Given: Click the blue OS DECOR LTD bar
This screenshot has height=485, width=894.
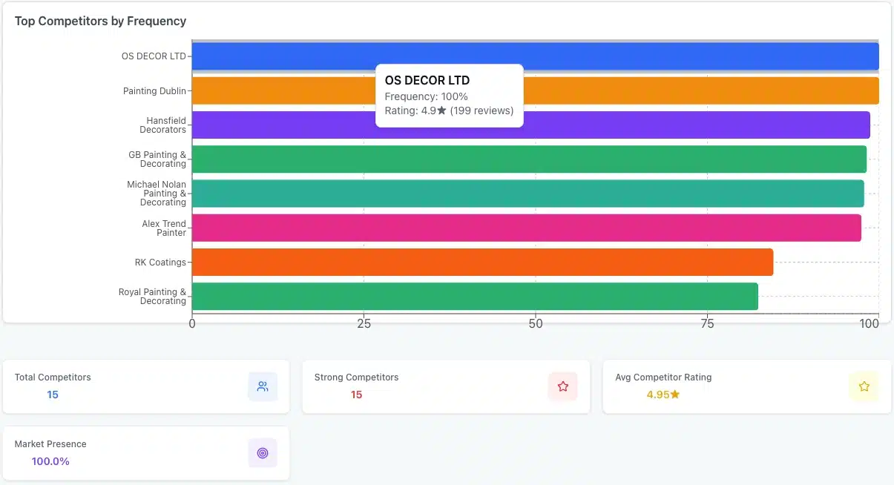Looking at the screenshot, I should [x=536, y=56].
